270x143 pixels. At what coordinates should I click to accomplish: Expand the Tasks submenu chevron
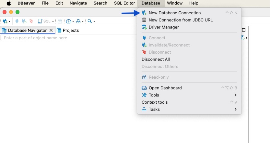pos(235,109)
